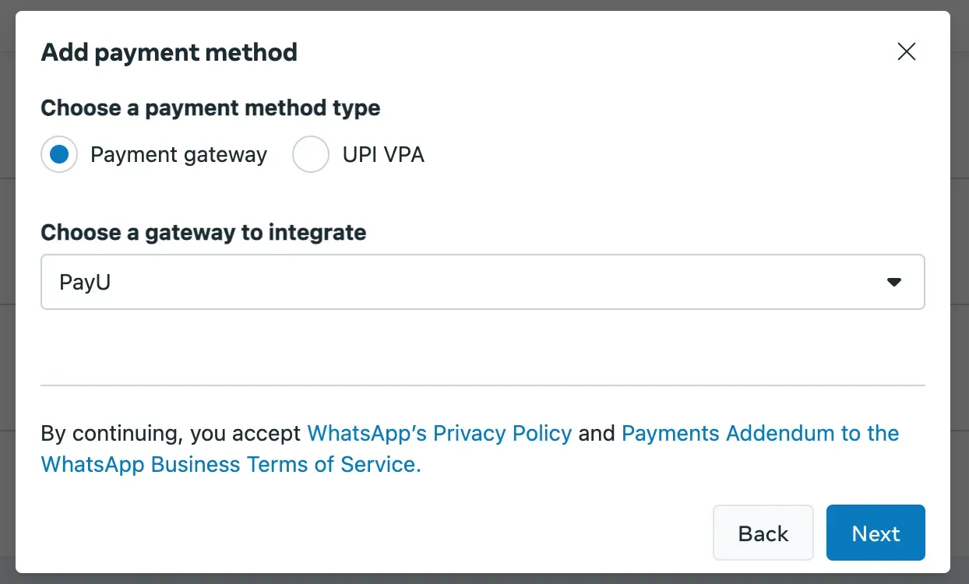Image resolution: width=969 pixels, height=584 pixels.
Task: Click the "Choose a payment method type" heading
Action: tap(210, 107)
